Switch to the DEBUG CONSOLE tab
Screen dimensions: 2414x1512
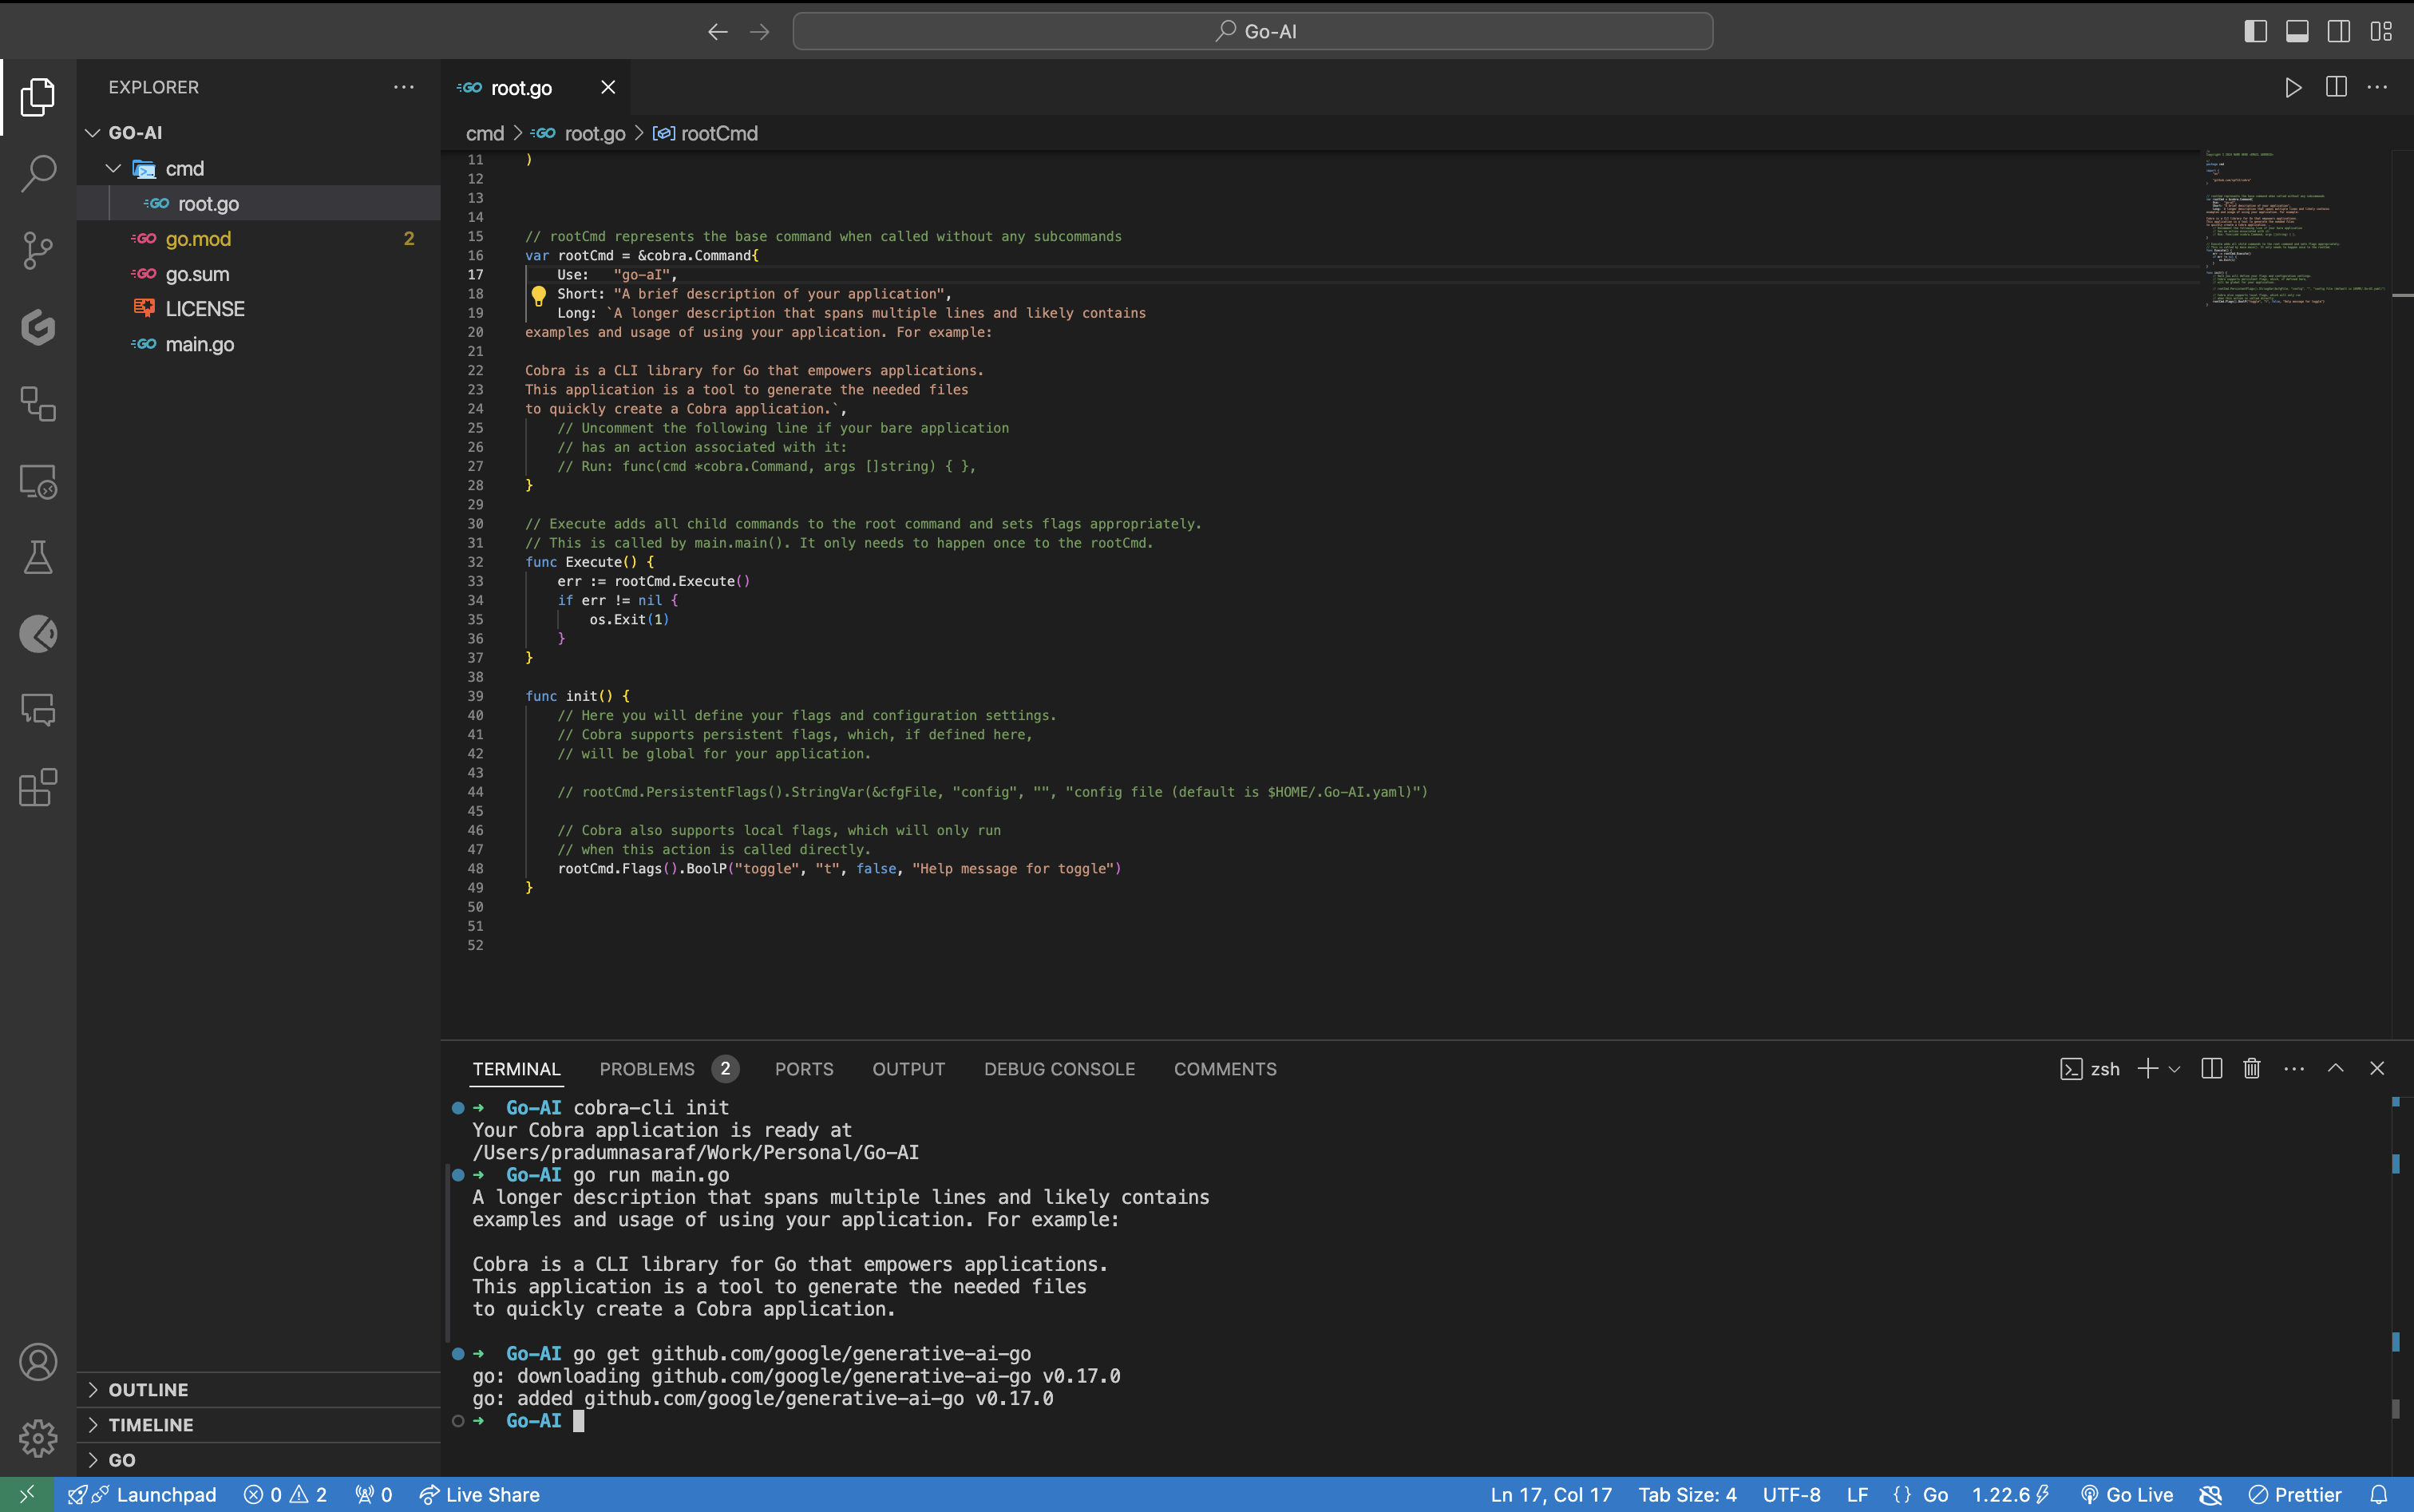(x=1059, y=1069)
